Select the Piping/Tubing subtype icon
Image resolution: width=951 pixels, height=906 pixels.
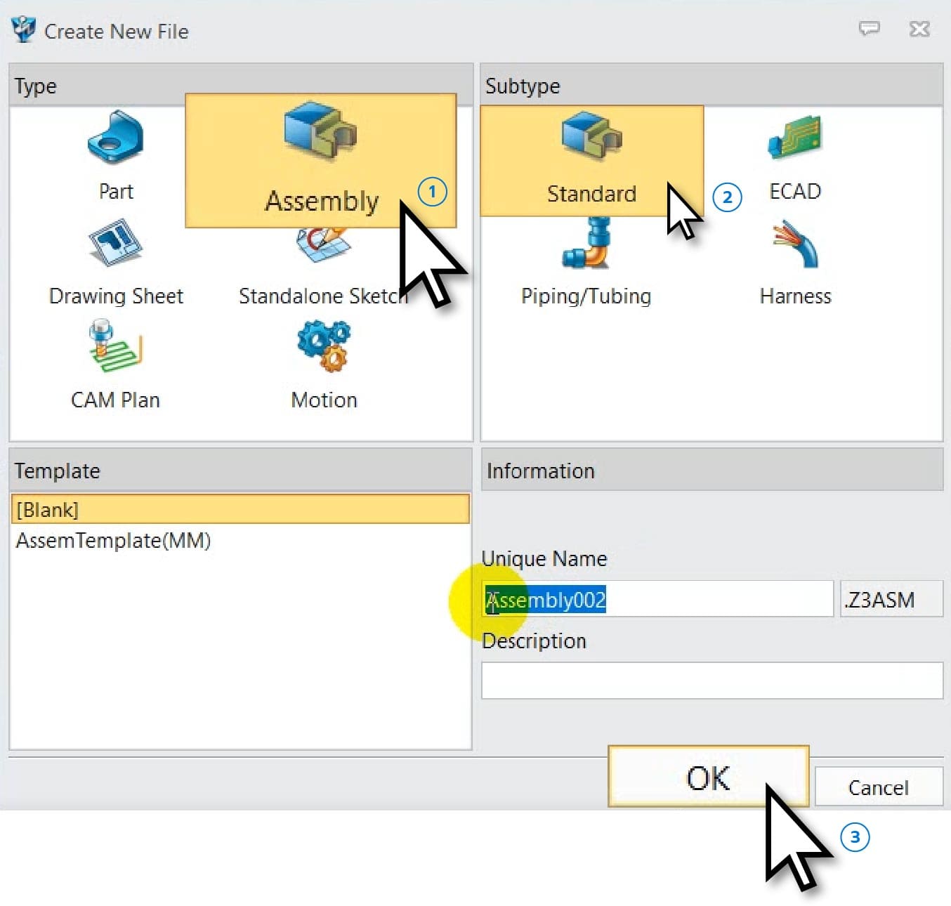tap(586, 244)
